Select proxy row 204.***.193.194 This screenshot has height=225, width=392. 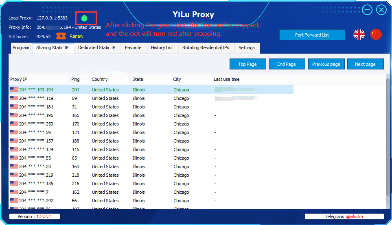pyautogui.click(x=151, y=90)
